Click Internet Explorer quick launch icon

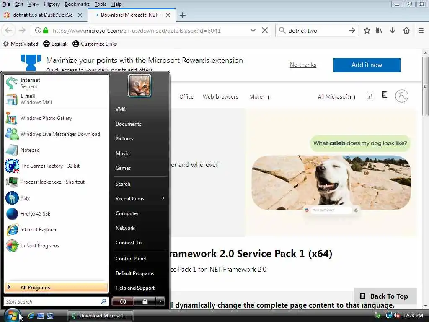[x=30, y=316]
